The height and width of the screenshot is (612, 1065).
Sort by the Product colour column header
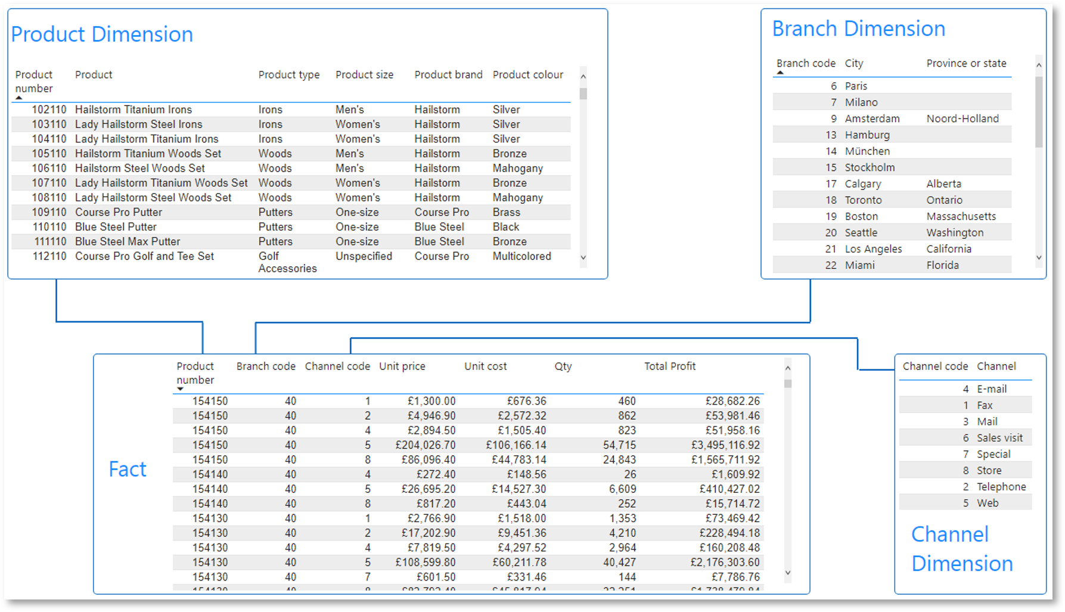coord(528,74)
